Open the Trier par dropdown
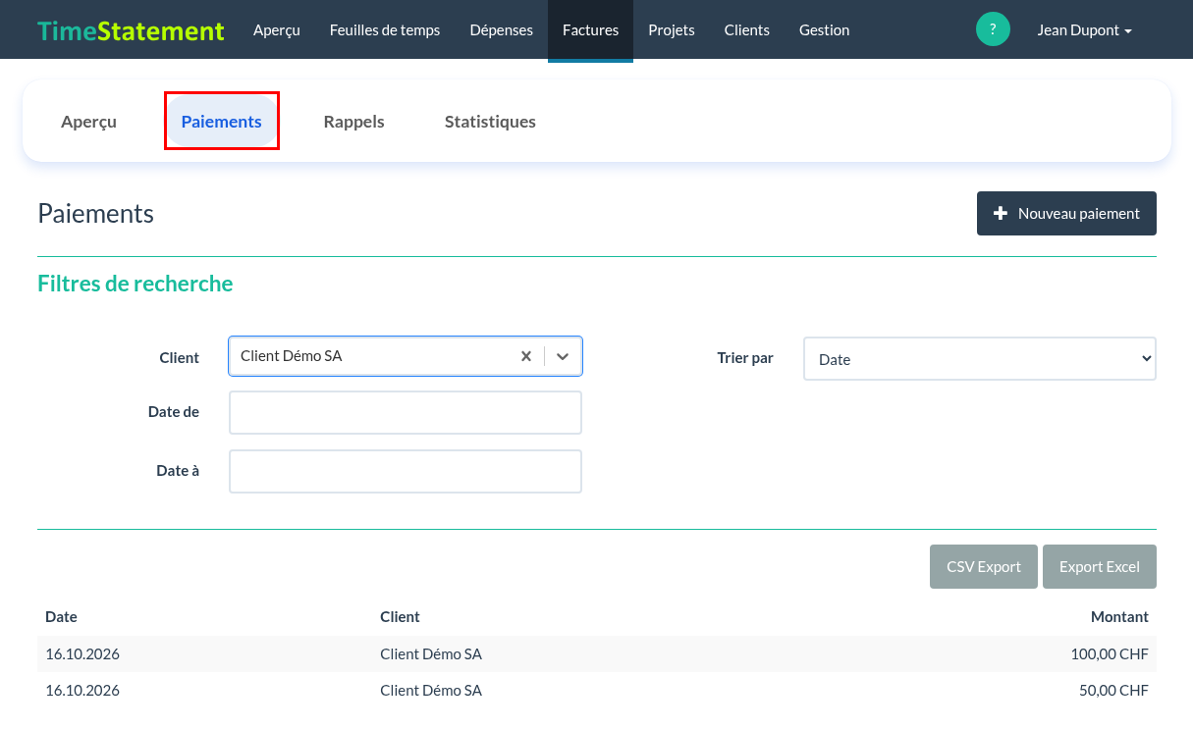Viewport: 1193px width, 729px height. pos(980,359)
